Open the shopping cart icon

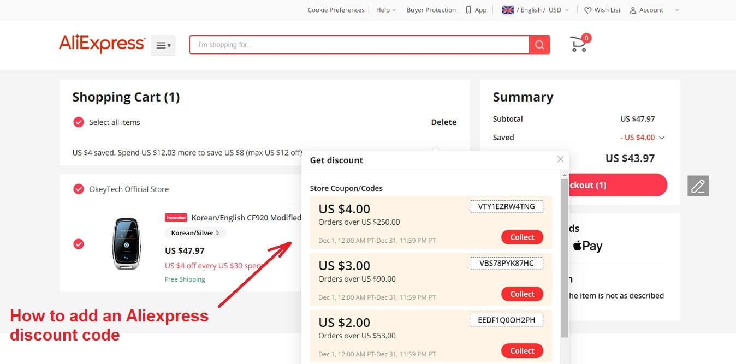[x=579, y=44]
